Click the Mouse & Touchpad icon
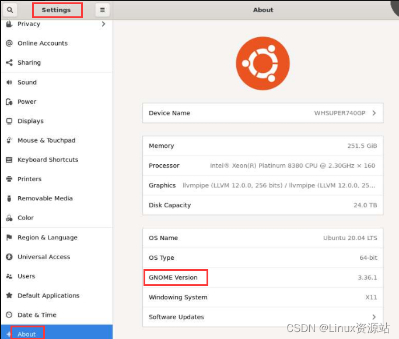399x339 pixels. coord(9,140)
